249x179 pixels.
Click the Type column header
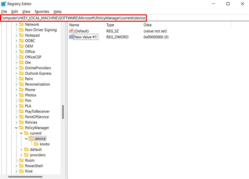[110, 25]
